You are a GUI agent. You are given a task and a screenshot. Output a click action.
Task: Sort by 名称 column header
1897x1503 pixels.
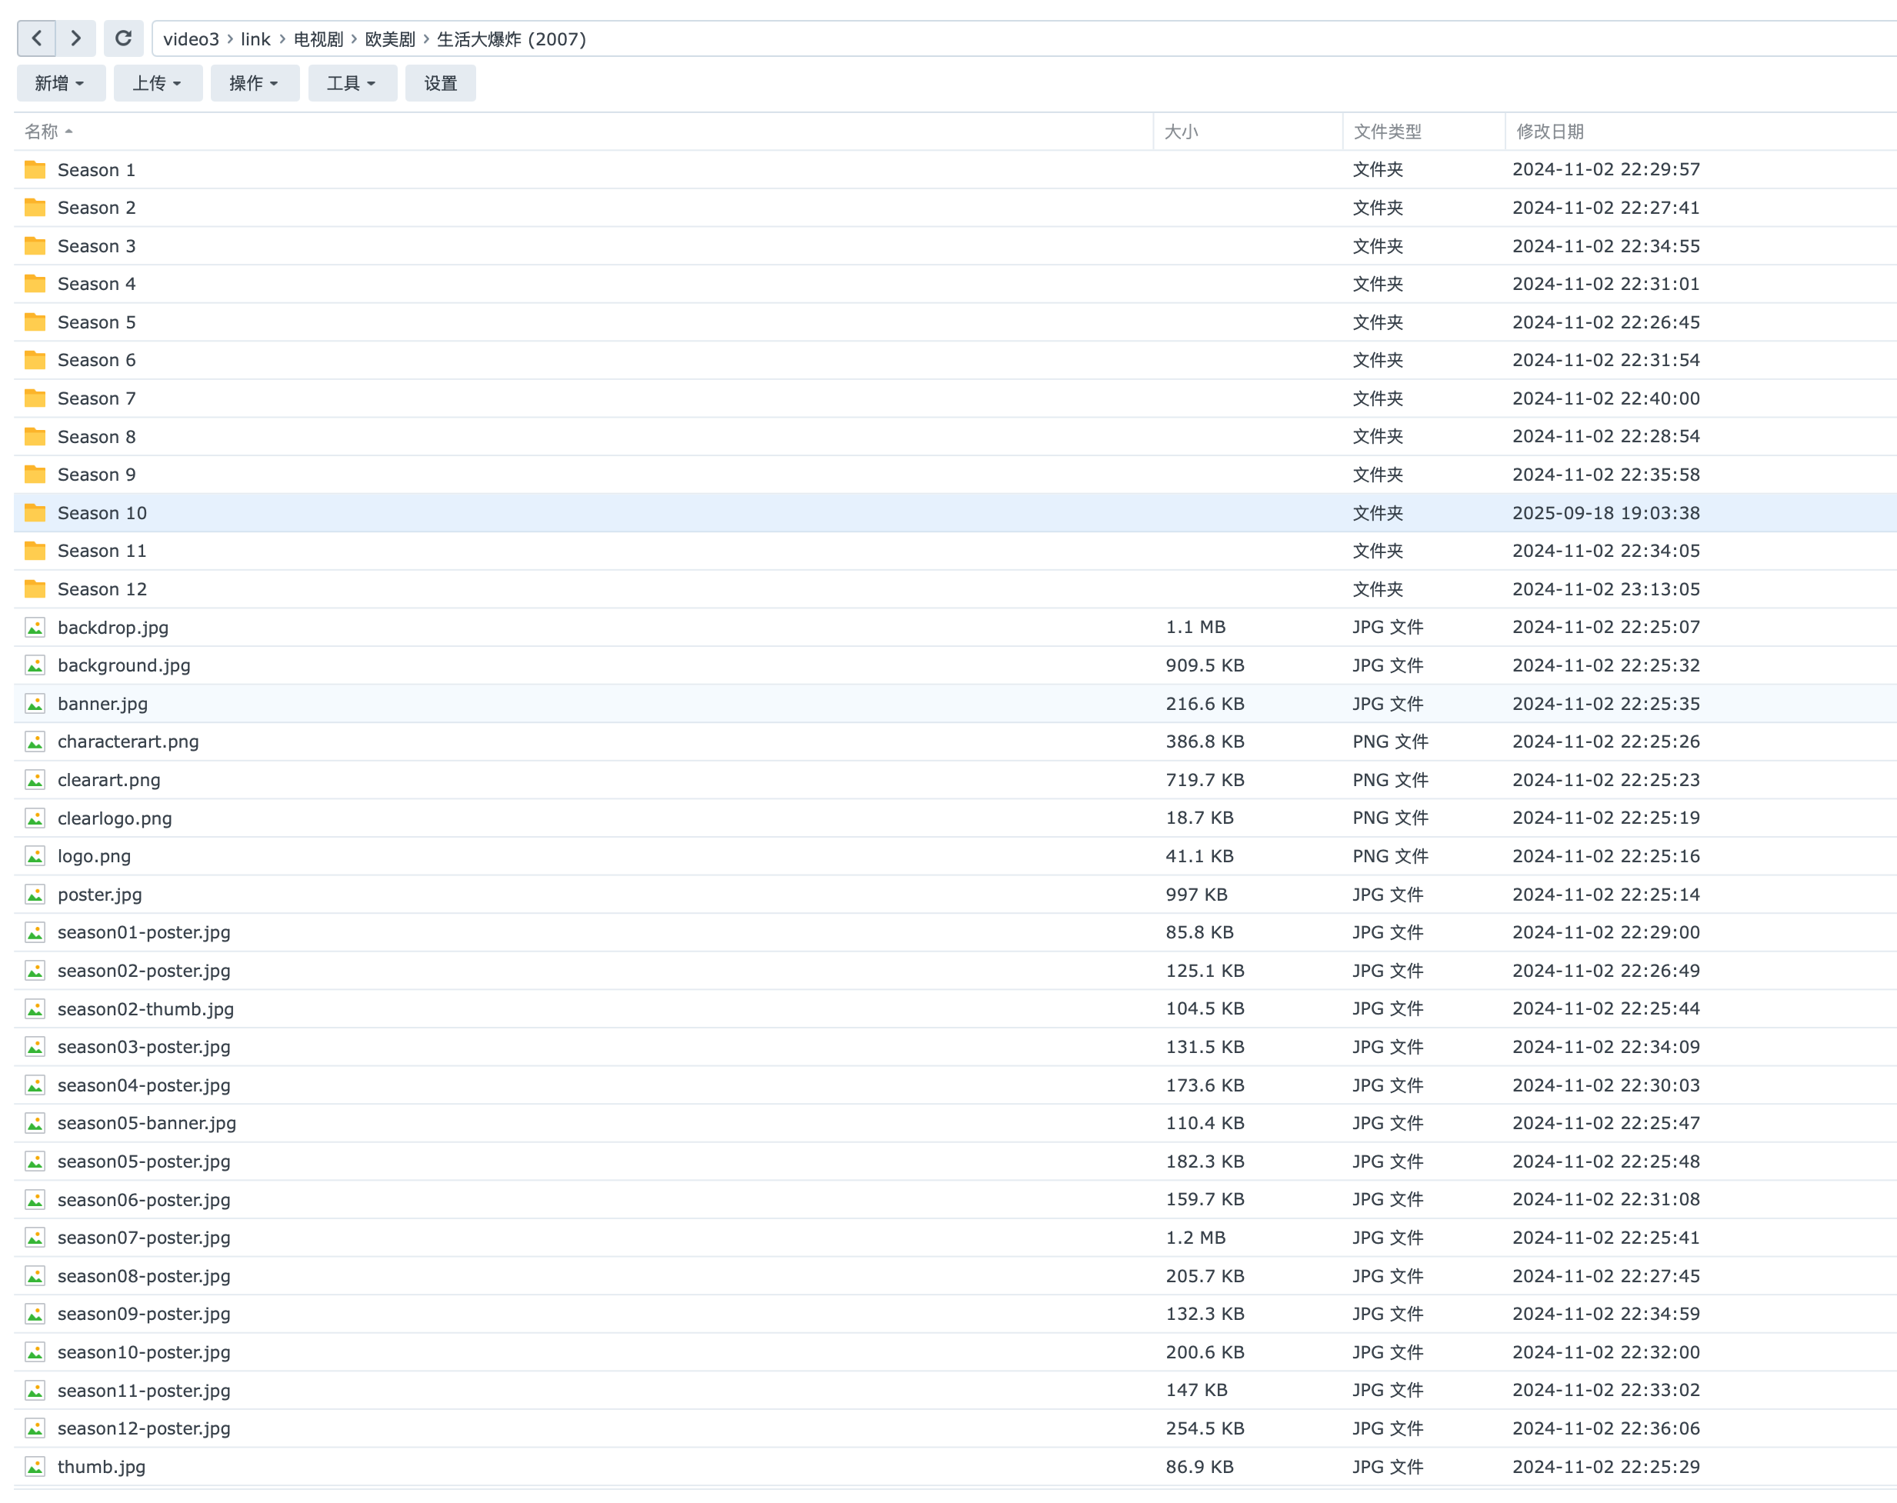click(x=42, y=132)
